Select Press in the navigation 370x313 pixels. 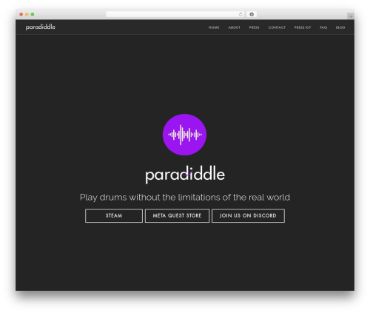coord(254,27)
